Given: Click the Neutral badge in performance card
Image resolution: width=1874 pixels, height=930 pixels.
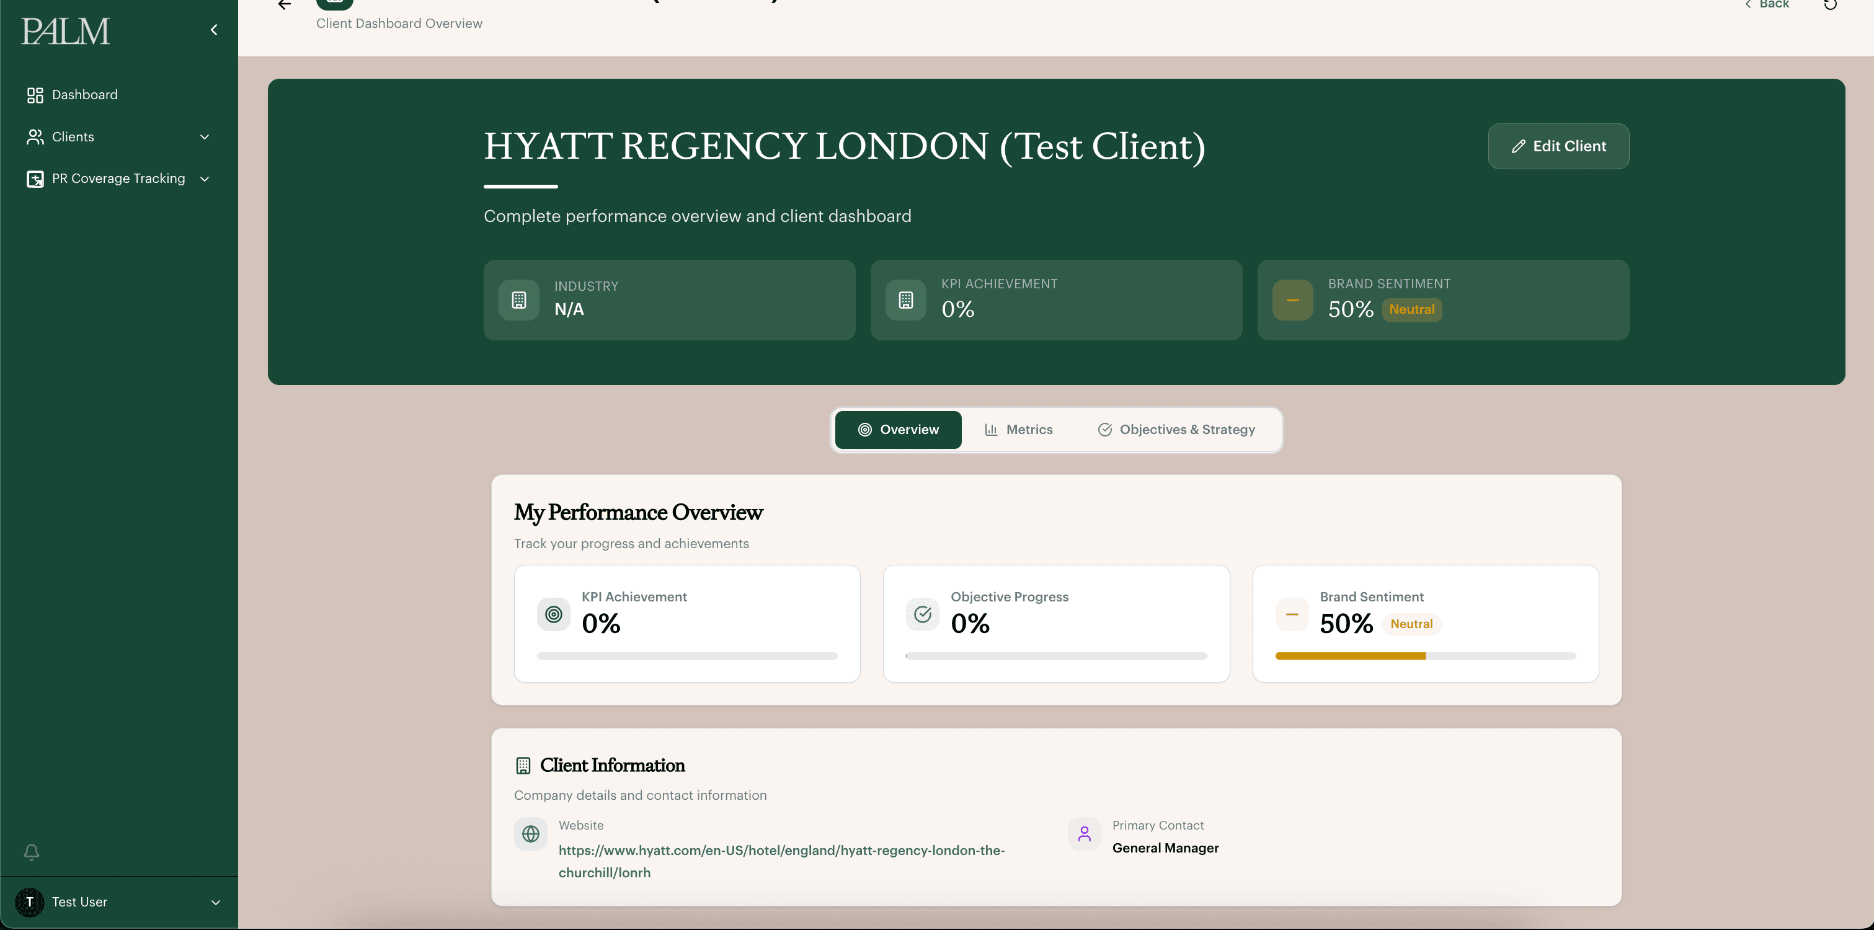Looking at the screenshot, I should point(1411,624).
